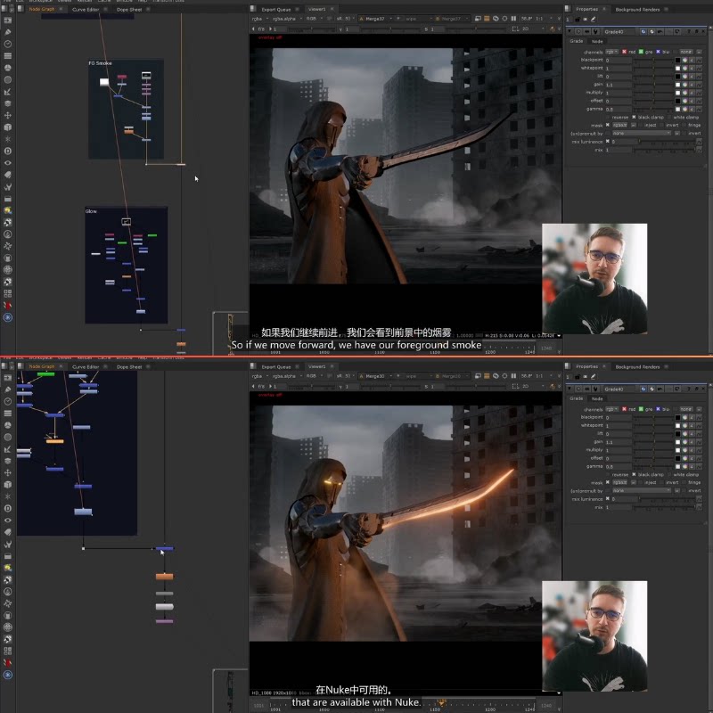Open the Filter nodes menu in upper Nuke window

tap(8, 79)
